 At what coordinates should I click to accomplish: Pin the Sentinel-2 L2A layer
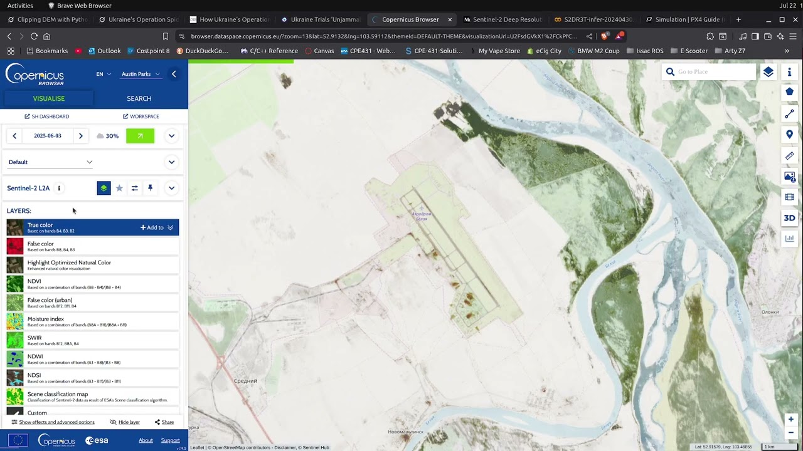pos(150,188)
